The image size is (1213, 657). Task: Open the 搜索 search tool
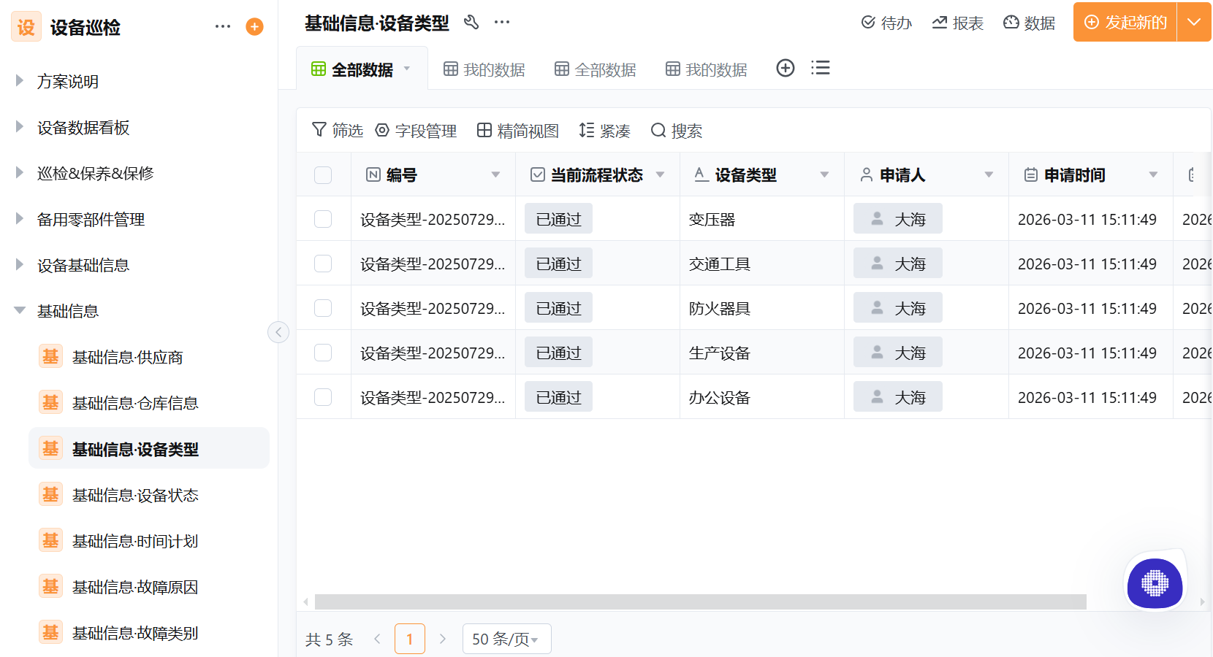(x=675, y=130)
